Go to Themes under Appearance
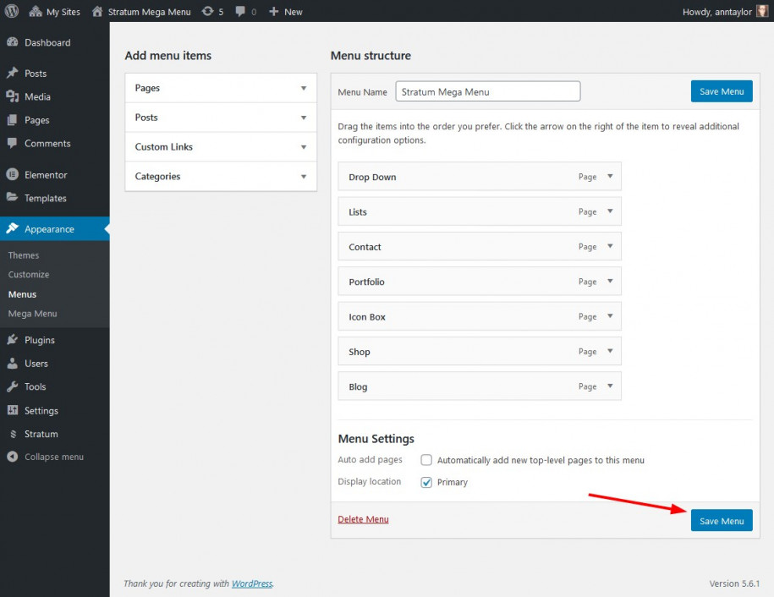The height and width of the screenshot is (597, 774). coord(23,255)
